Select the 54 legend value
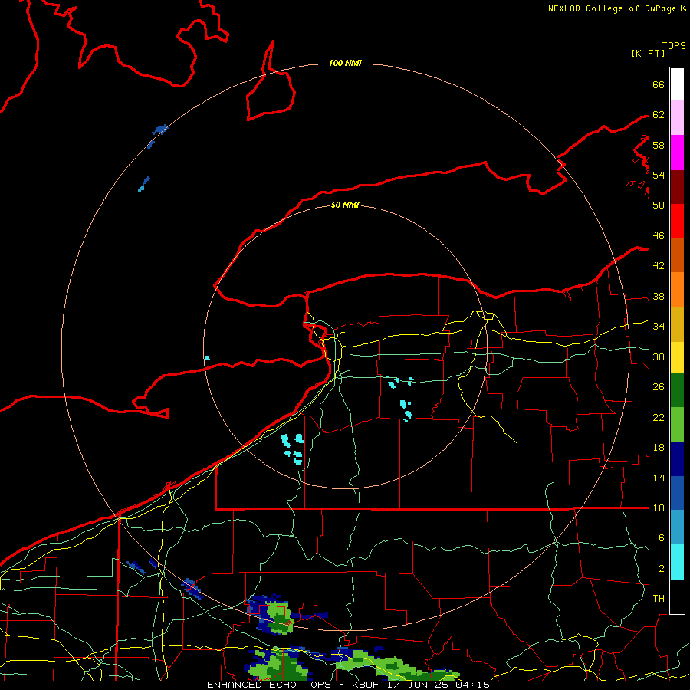This screenshot has width=690, height=690. (x=659, y=175)
